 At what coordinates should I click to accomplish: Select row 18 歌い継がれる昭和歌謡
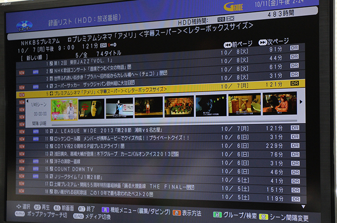coord(161,194)
